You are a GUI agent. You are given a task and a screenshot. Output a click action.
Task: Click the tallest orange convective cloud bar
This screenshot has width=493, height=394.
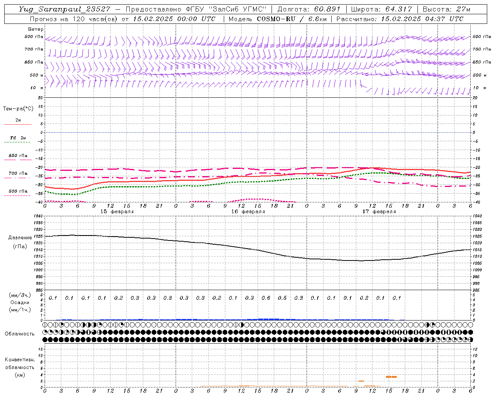click(x=391, y=377)
